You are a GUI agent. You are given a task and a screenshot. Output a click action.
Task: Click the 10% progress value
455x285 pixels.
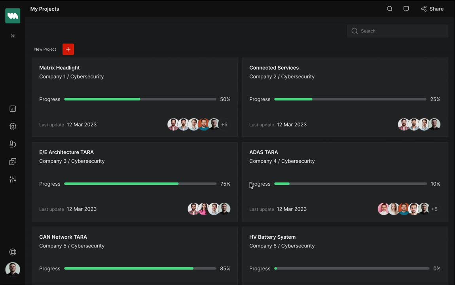pyautogui.click(x=435, y=184)
